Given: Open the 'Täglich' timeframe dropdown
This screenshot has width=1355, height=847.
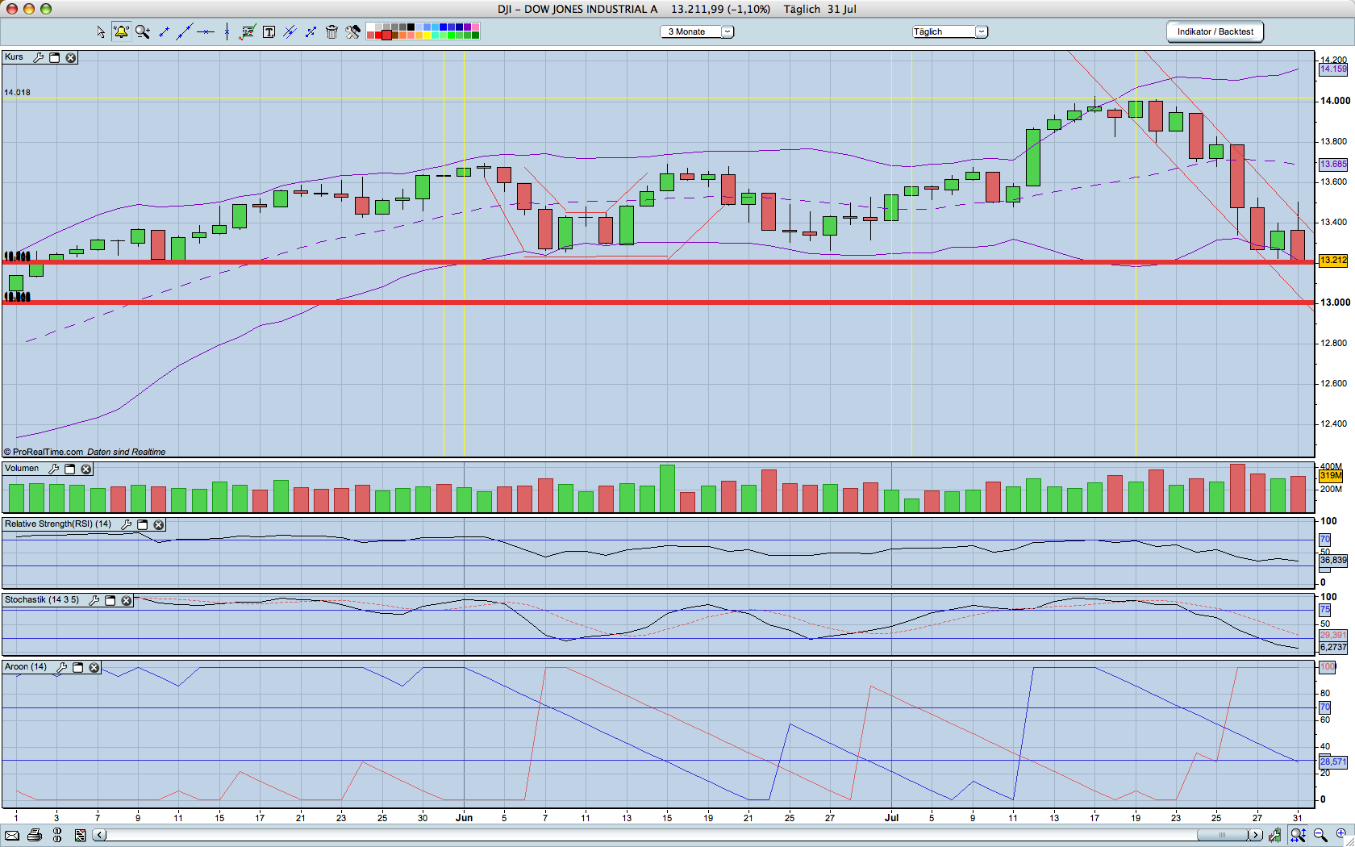Looking at the screenshot, I should [x=949, y=32].
